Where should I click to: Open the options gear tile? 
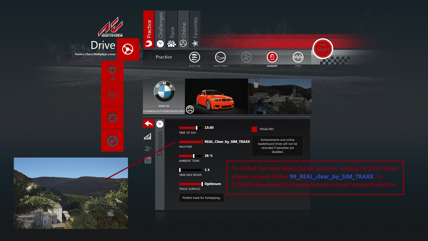pyautogui.click(x=112, y=118)
